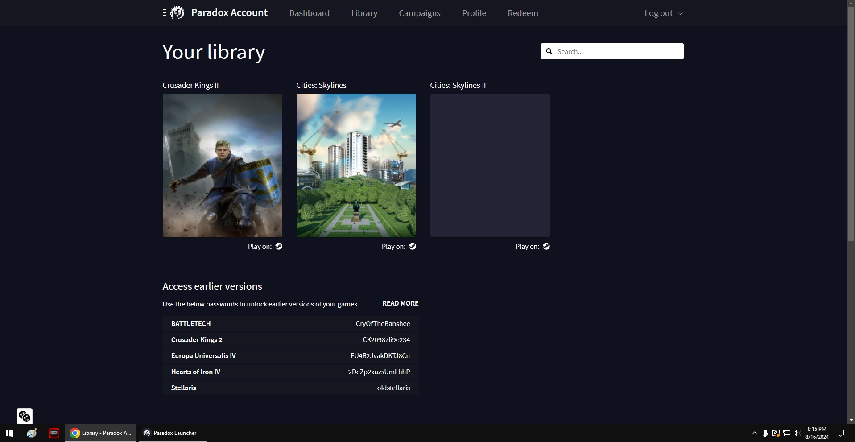Image resolution: width=855 pixels, height=442 pixels.
Task: Open the Profile page
Action: click(474, 13)
